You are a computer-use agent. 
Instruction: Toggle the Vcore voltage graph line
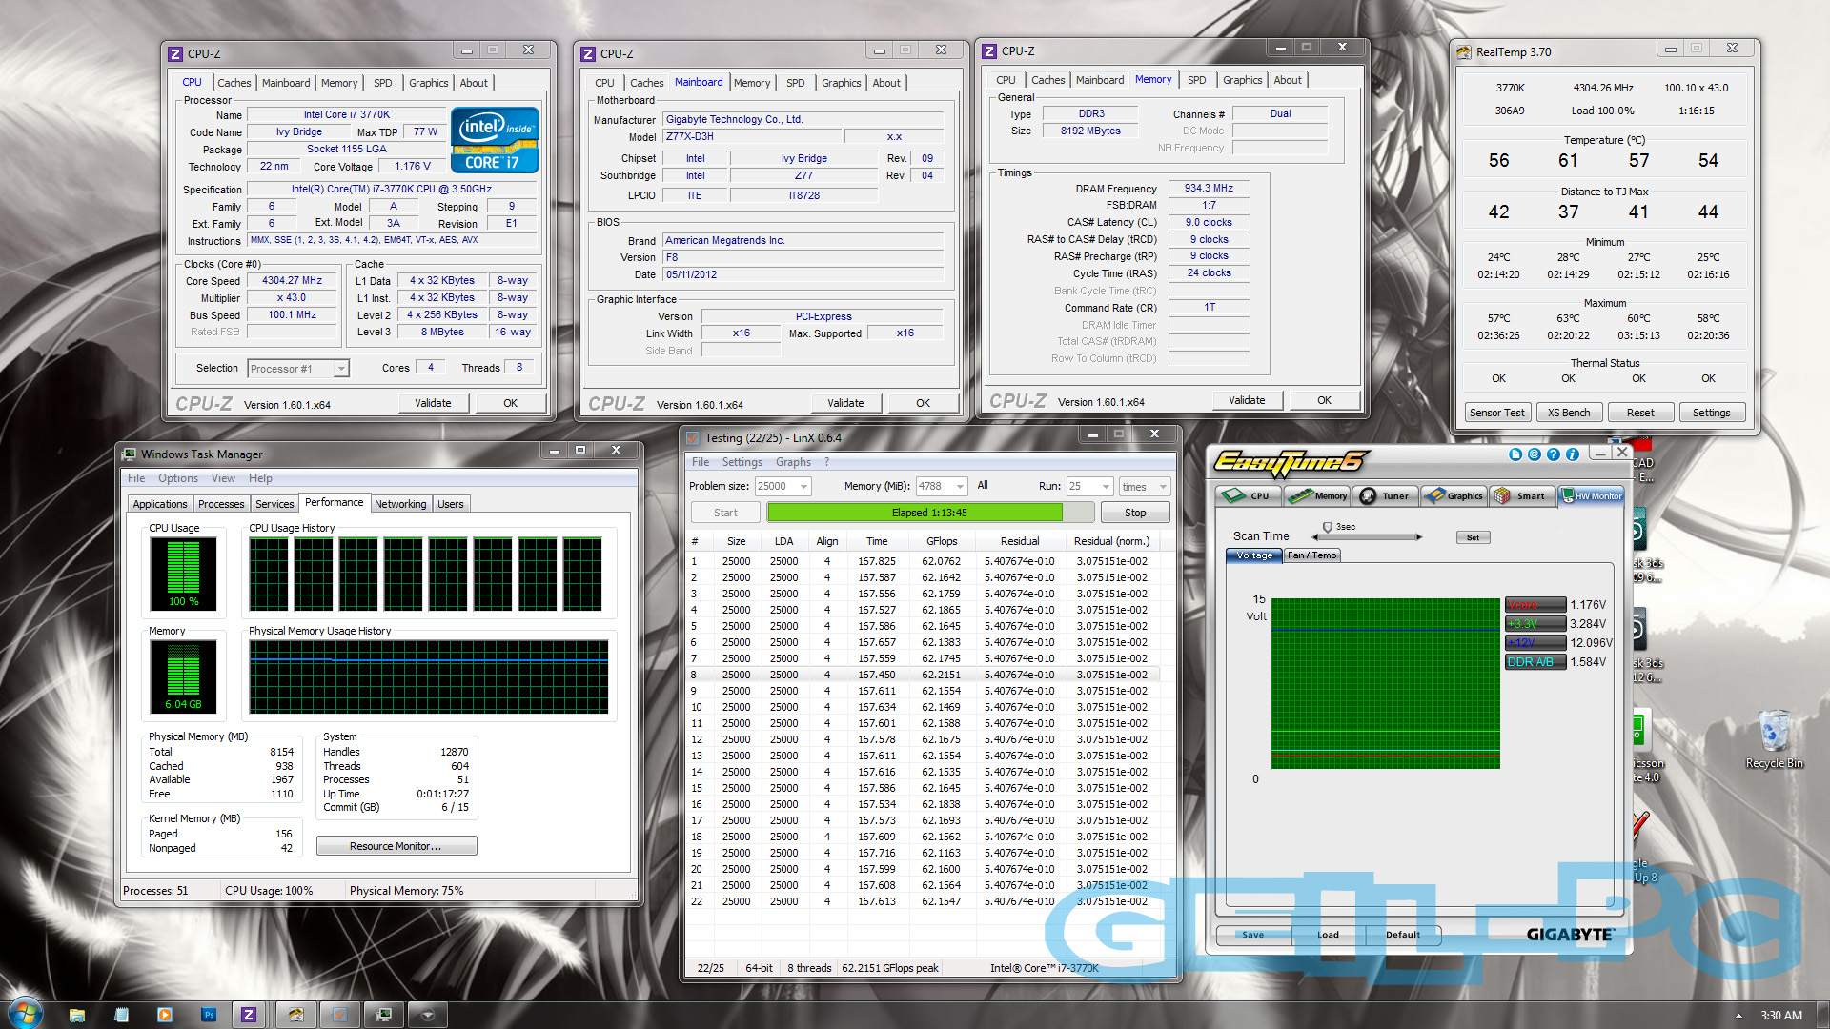(1535, 605)
